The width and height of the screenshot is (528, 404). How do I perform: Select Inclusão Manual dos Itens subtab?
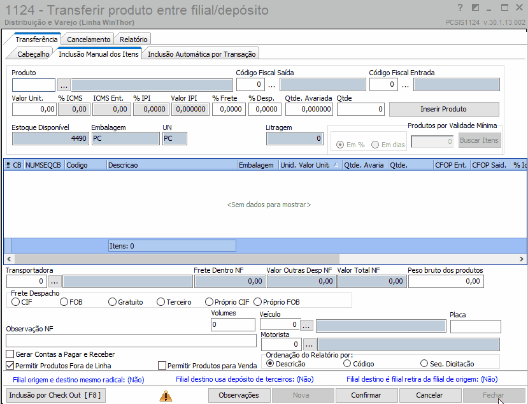[x=98, y=54]
